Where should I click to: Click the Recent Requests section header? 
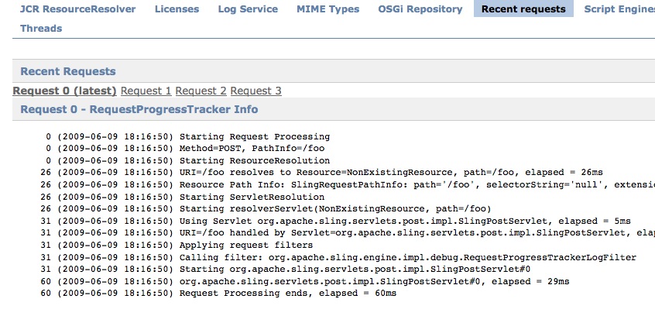click(68, 71)
